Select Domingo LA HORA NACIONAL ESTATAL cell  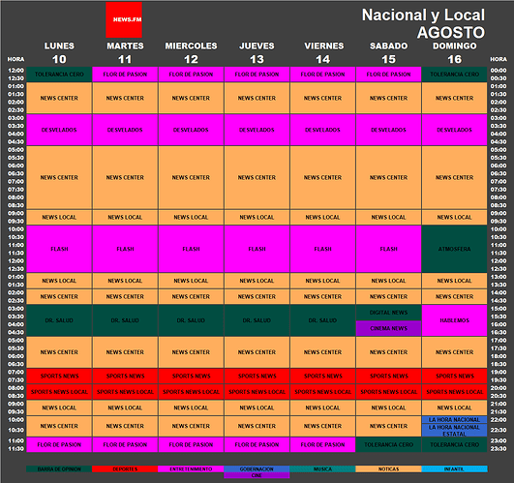(454, 430)
